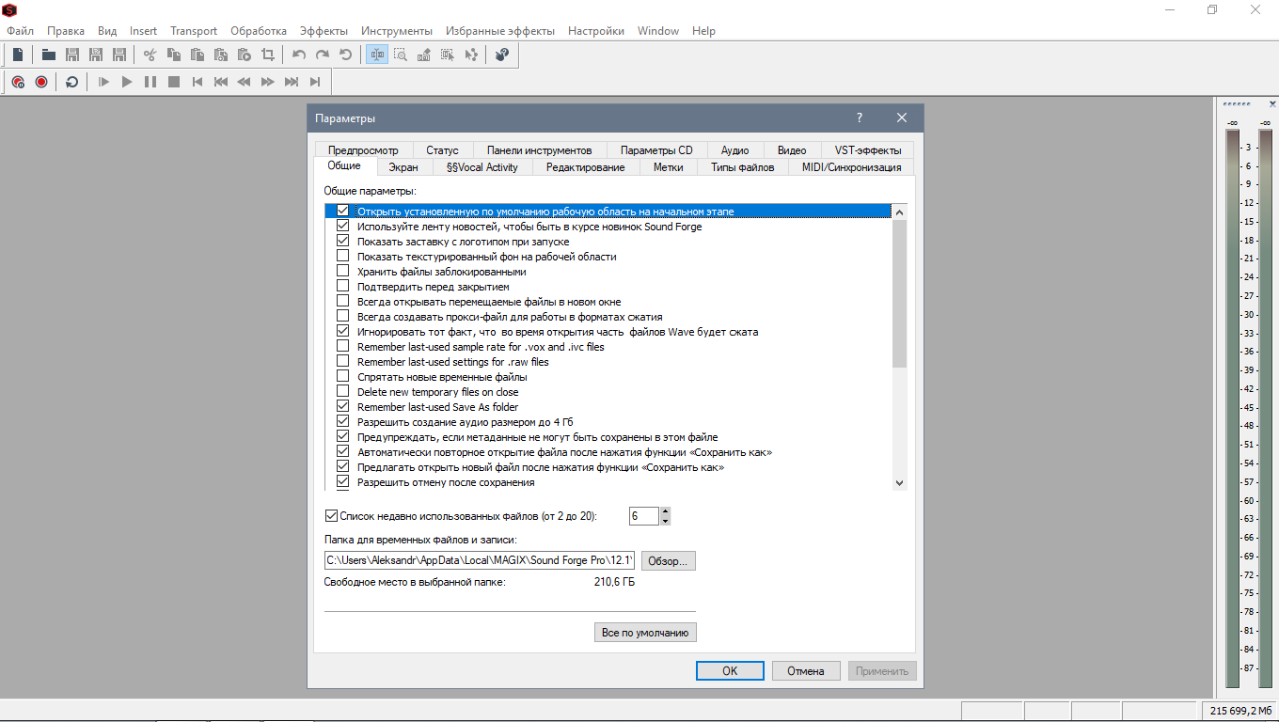The image size is (1279, 722).
Task: Toggle Loop Playback icon
Action: [72, 82]
